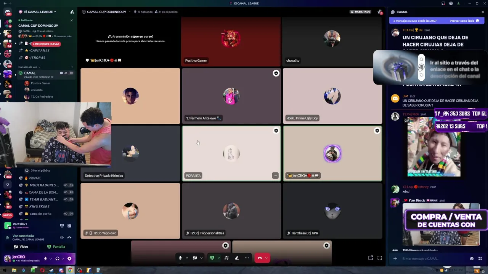Image resolution: width=488 pixels, height=274 pixels.
Task: Open inbox icon in title bar
Action: coord(443,3)
